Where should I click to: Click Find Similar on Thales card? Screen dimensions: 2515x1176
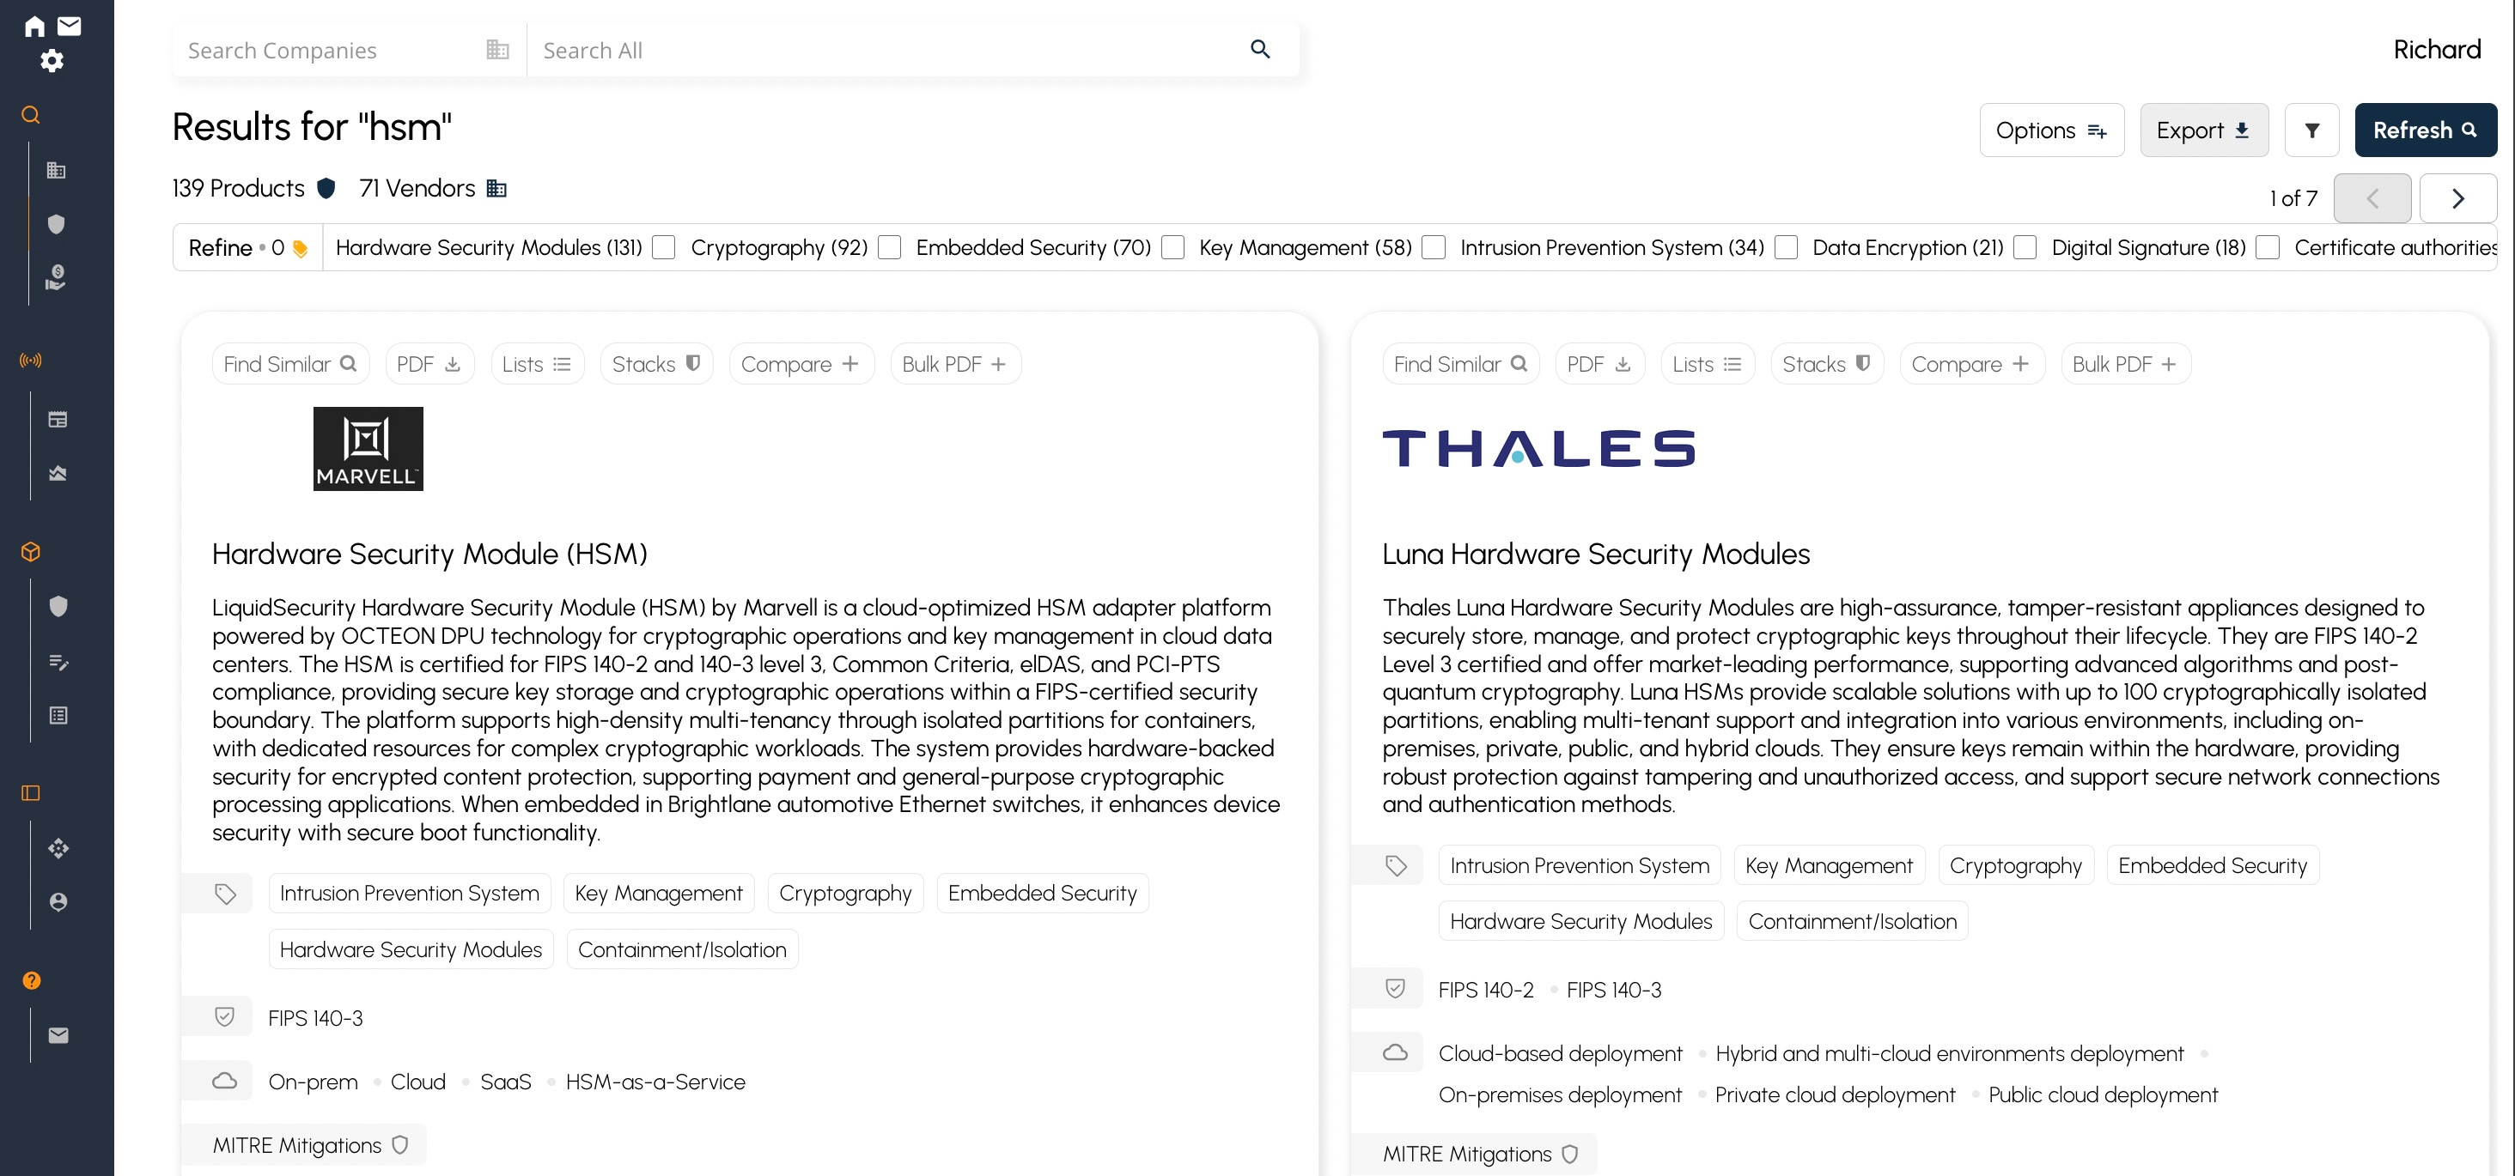coord(1459,364)
